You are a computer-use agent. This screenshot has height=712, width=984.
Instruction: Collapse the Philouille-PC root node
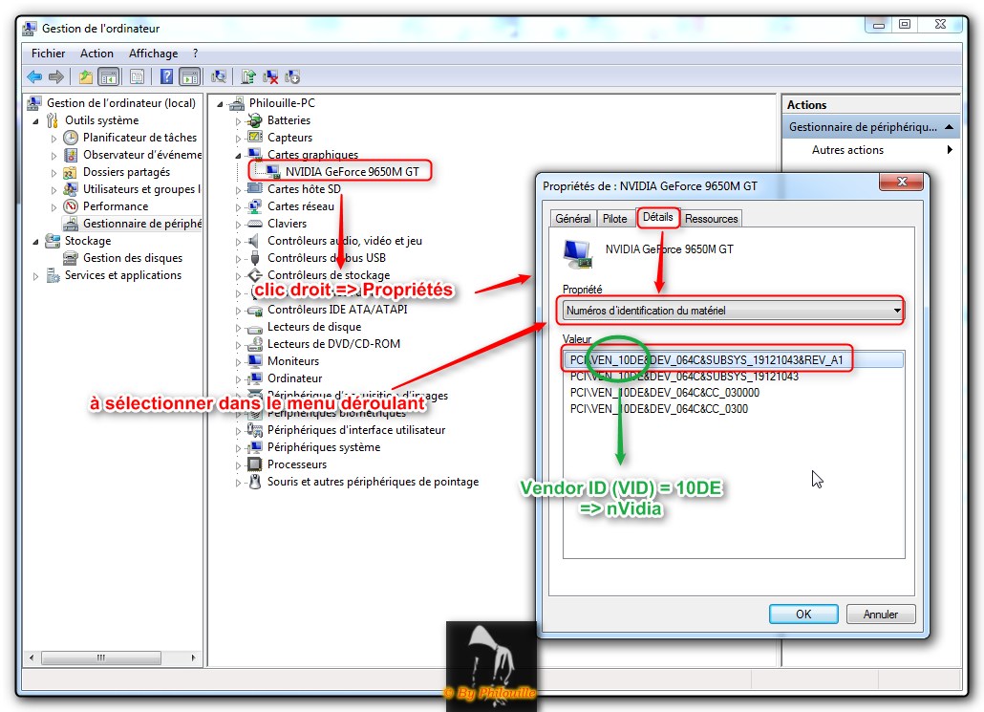coord(220,103)
